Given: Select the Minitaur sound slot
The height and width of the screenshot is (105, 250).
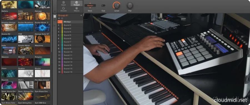Looking at the screenshot, I should (x=70, y=22).
